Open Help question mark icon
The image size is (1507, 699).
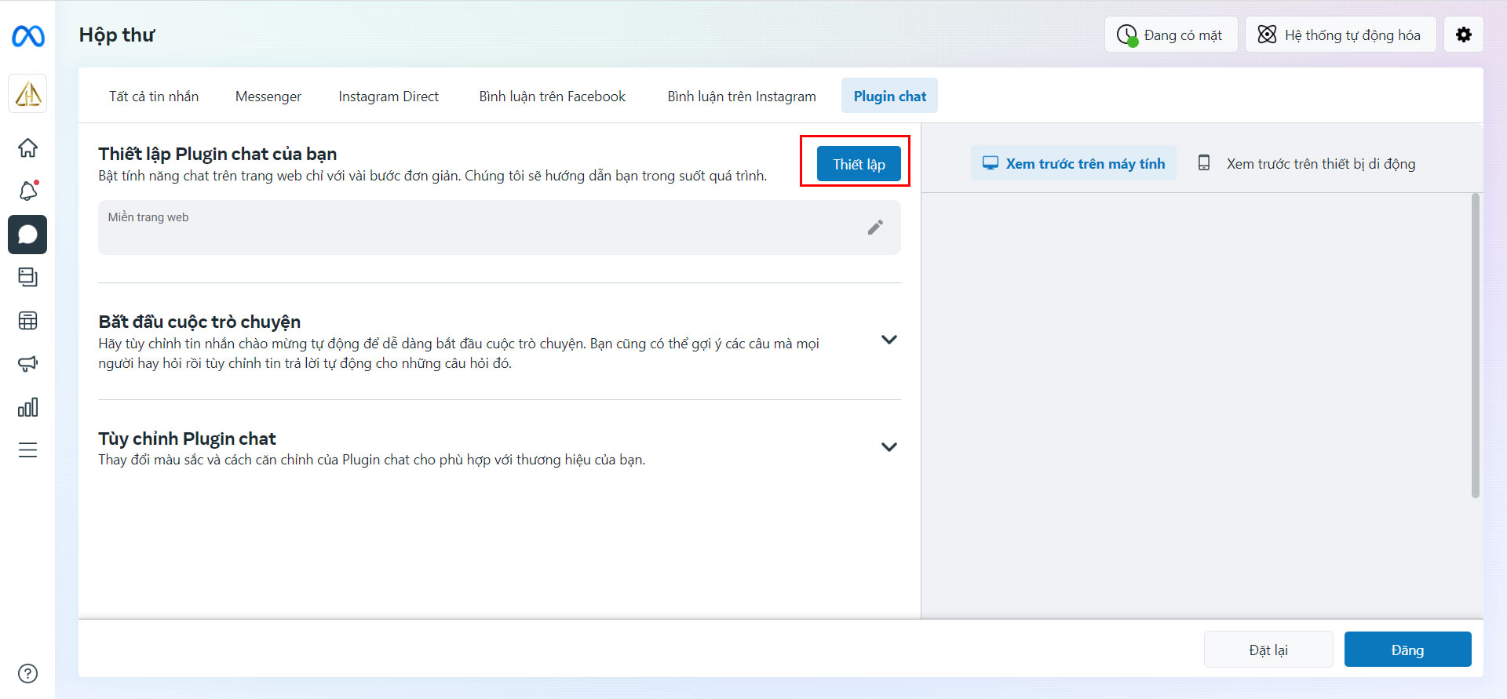click(x=27, y=673)
